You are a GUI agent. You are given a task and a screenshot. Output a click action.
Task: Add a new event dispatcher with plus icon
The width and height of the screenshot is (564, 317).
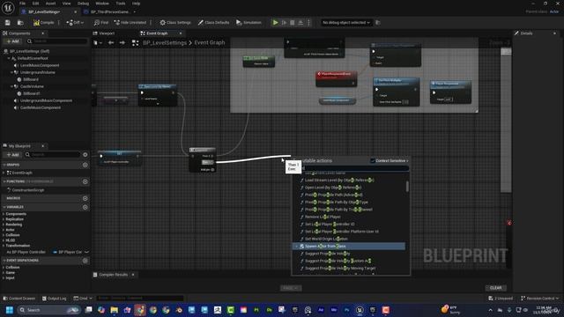coord(85,261)
